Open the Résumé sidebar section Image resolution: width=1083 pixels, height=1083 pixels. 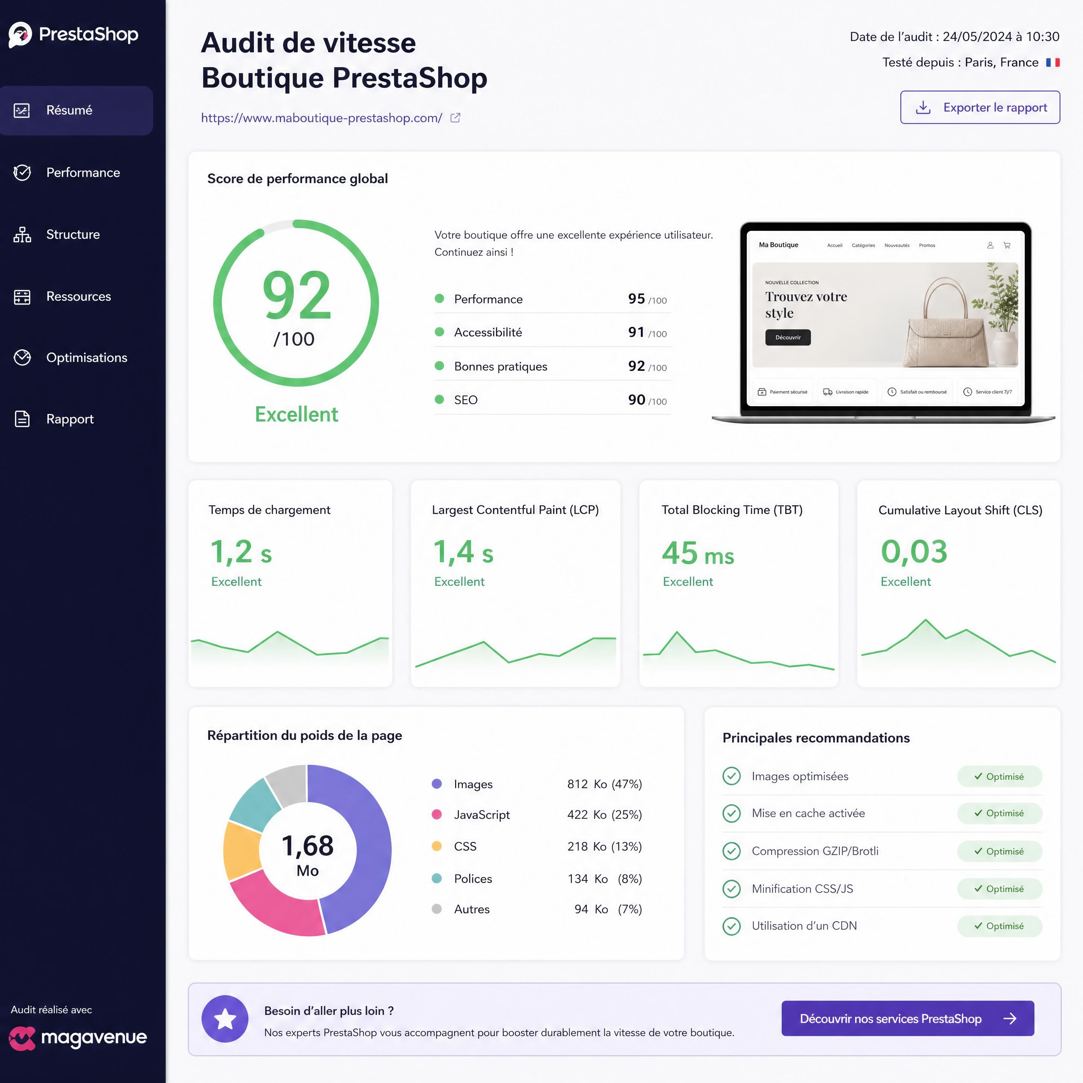click(76, 111)
